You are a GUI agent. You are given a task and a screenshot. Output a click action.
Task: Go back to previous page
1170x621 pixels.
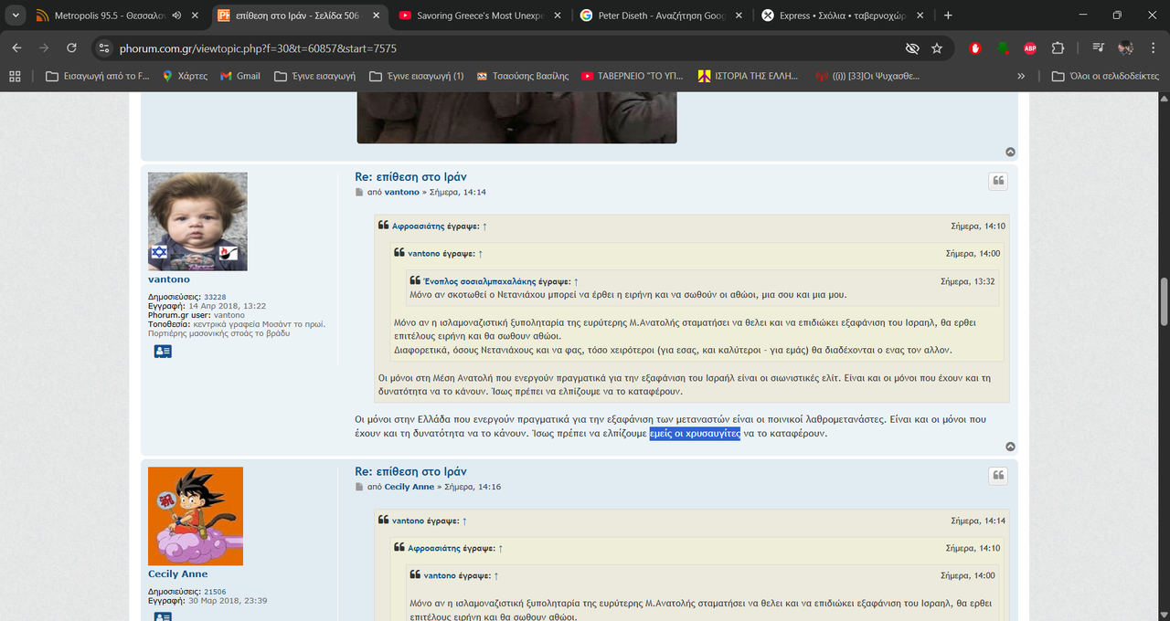(17, 47)
